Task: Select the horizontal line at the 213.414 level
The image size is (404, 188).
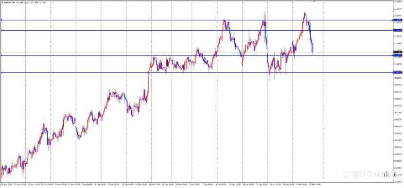Action: 197,31
